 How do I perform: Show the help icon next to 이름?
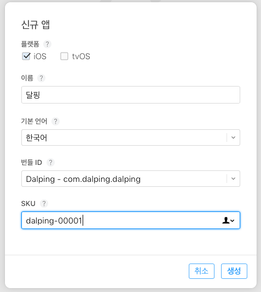pos(41,78)
